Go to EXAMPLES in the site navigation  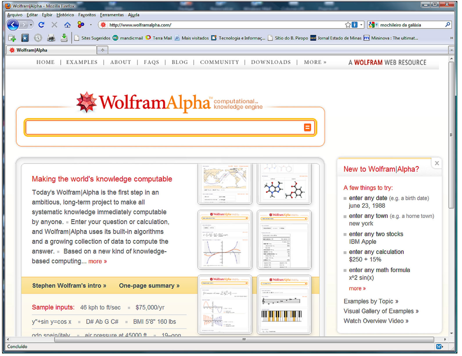coord(82,62)
